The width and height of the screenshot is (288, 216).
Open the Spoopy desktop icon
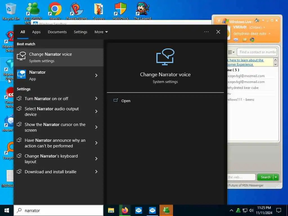[x=99, y=11]
